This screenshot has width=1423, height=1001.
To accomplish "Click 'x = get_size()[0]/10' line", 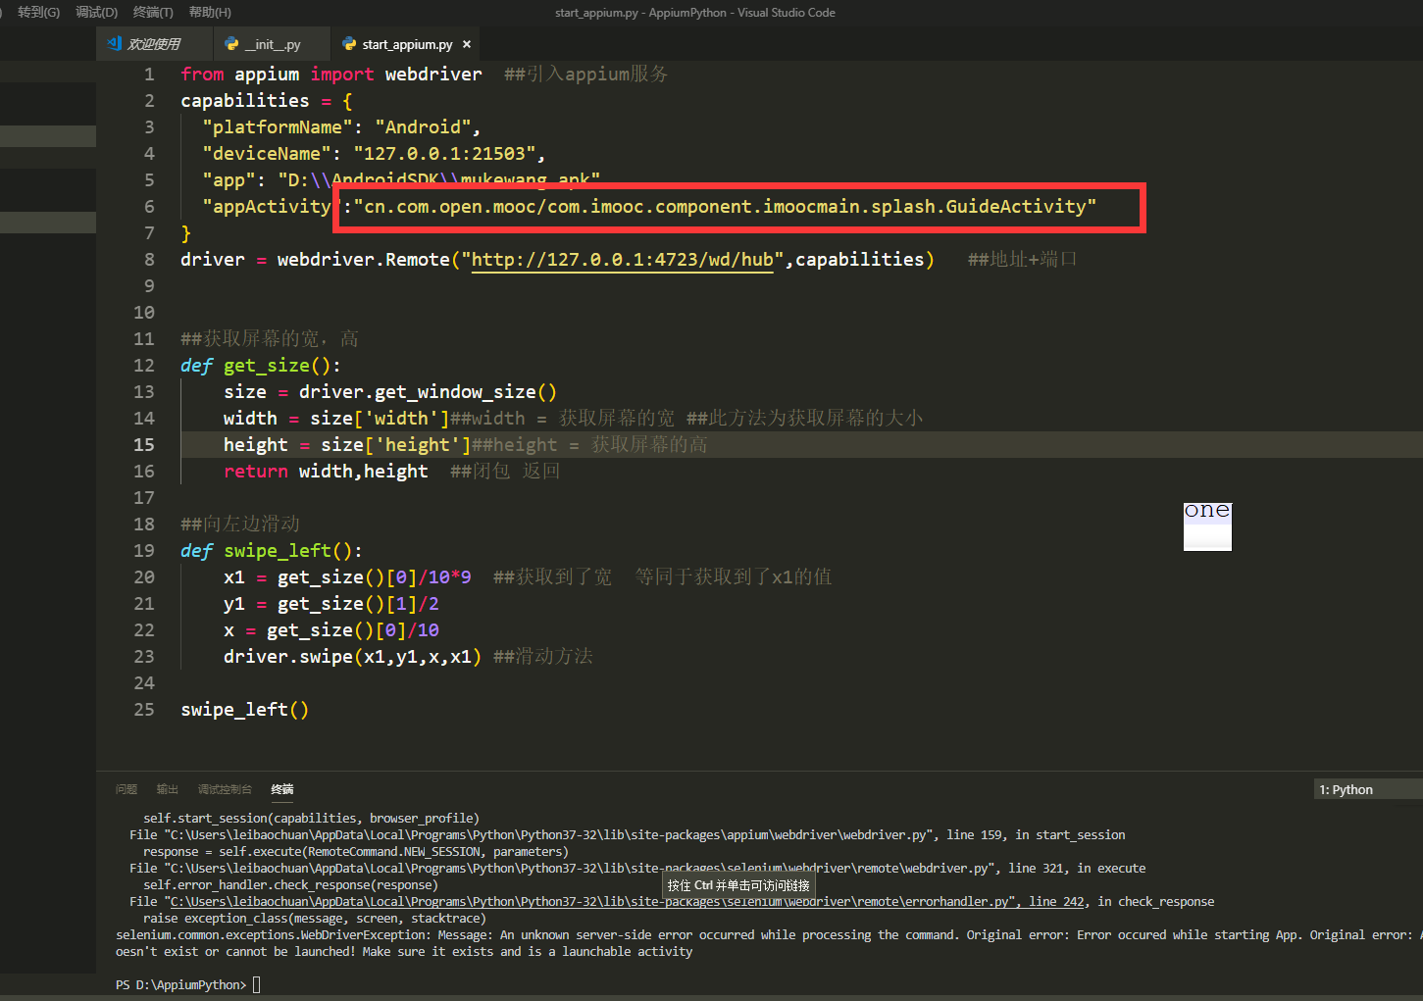I will click(331, 630).
